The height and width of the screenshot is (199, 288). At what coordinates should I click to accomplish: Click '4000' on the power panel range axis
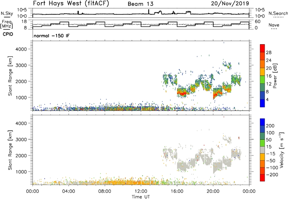(x=21, y=49)
